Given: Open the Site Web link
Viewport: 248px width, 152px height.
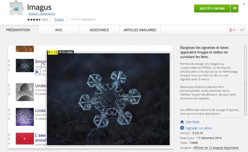Looking at the screenshot, I should [192, 122].
